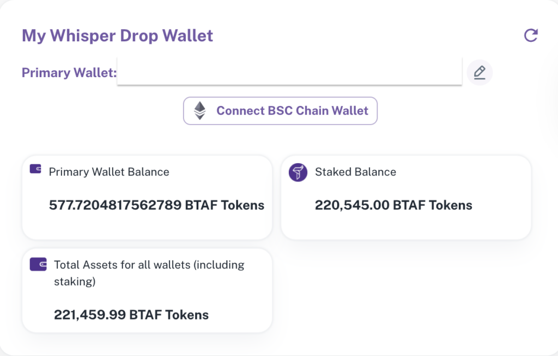Image resolution: width=558 pixels, height=356 pixels.
Task: Open the Staked Balance card
Action: coord(406,197)
